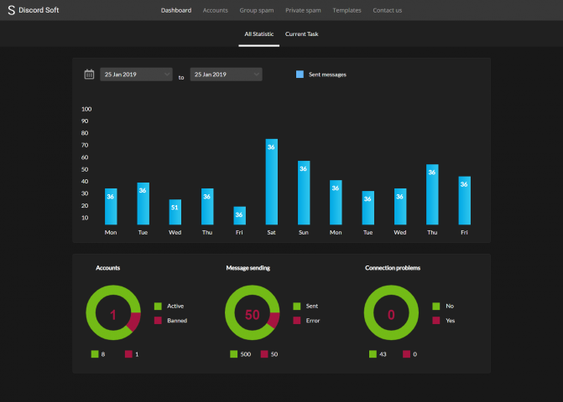Switch to the All Statistic tab
This screenshot has width=563, height=402.
coord(259,34)
